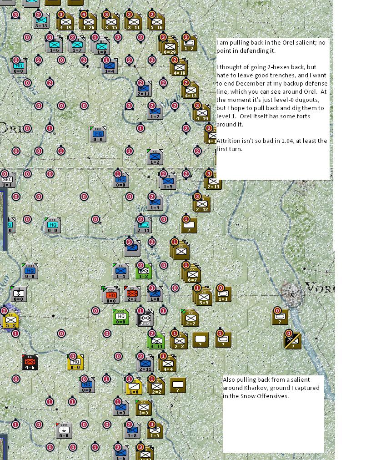The width and height of the screenshot is (371, 460).
Task: Choose the red counter labeled 2=3
Action: tap(132, 294)
